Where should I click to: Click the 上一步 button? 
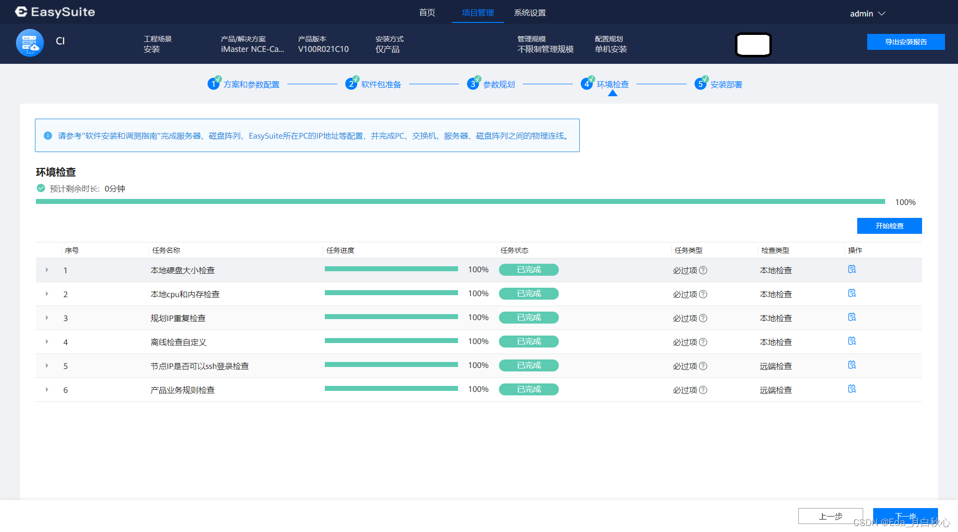coord(830,516)
